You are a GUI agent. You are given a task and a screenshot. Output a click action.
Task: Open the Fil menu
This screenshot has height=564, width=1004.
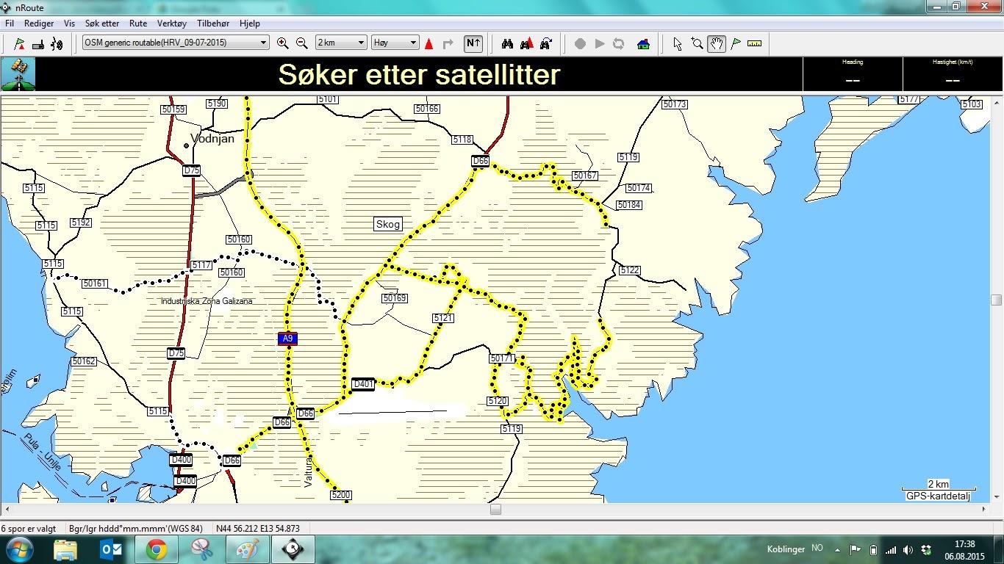10,23
